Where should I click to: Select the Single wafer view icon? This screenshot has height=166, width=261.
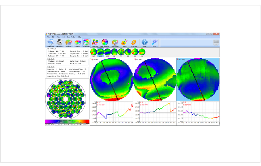coord(78,42)
